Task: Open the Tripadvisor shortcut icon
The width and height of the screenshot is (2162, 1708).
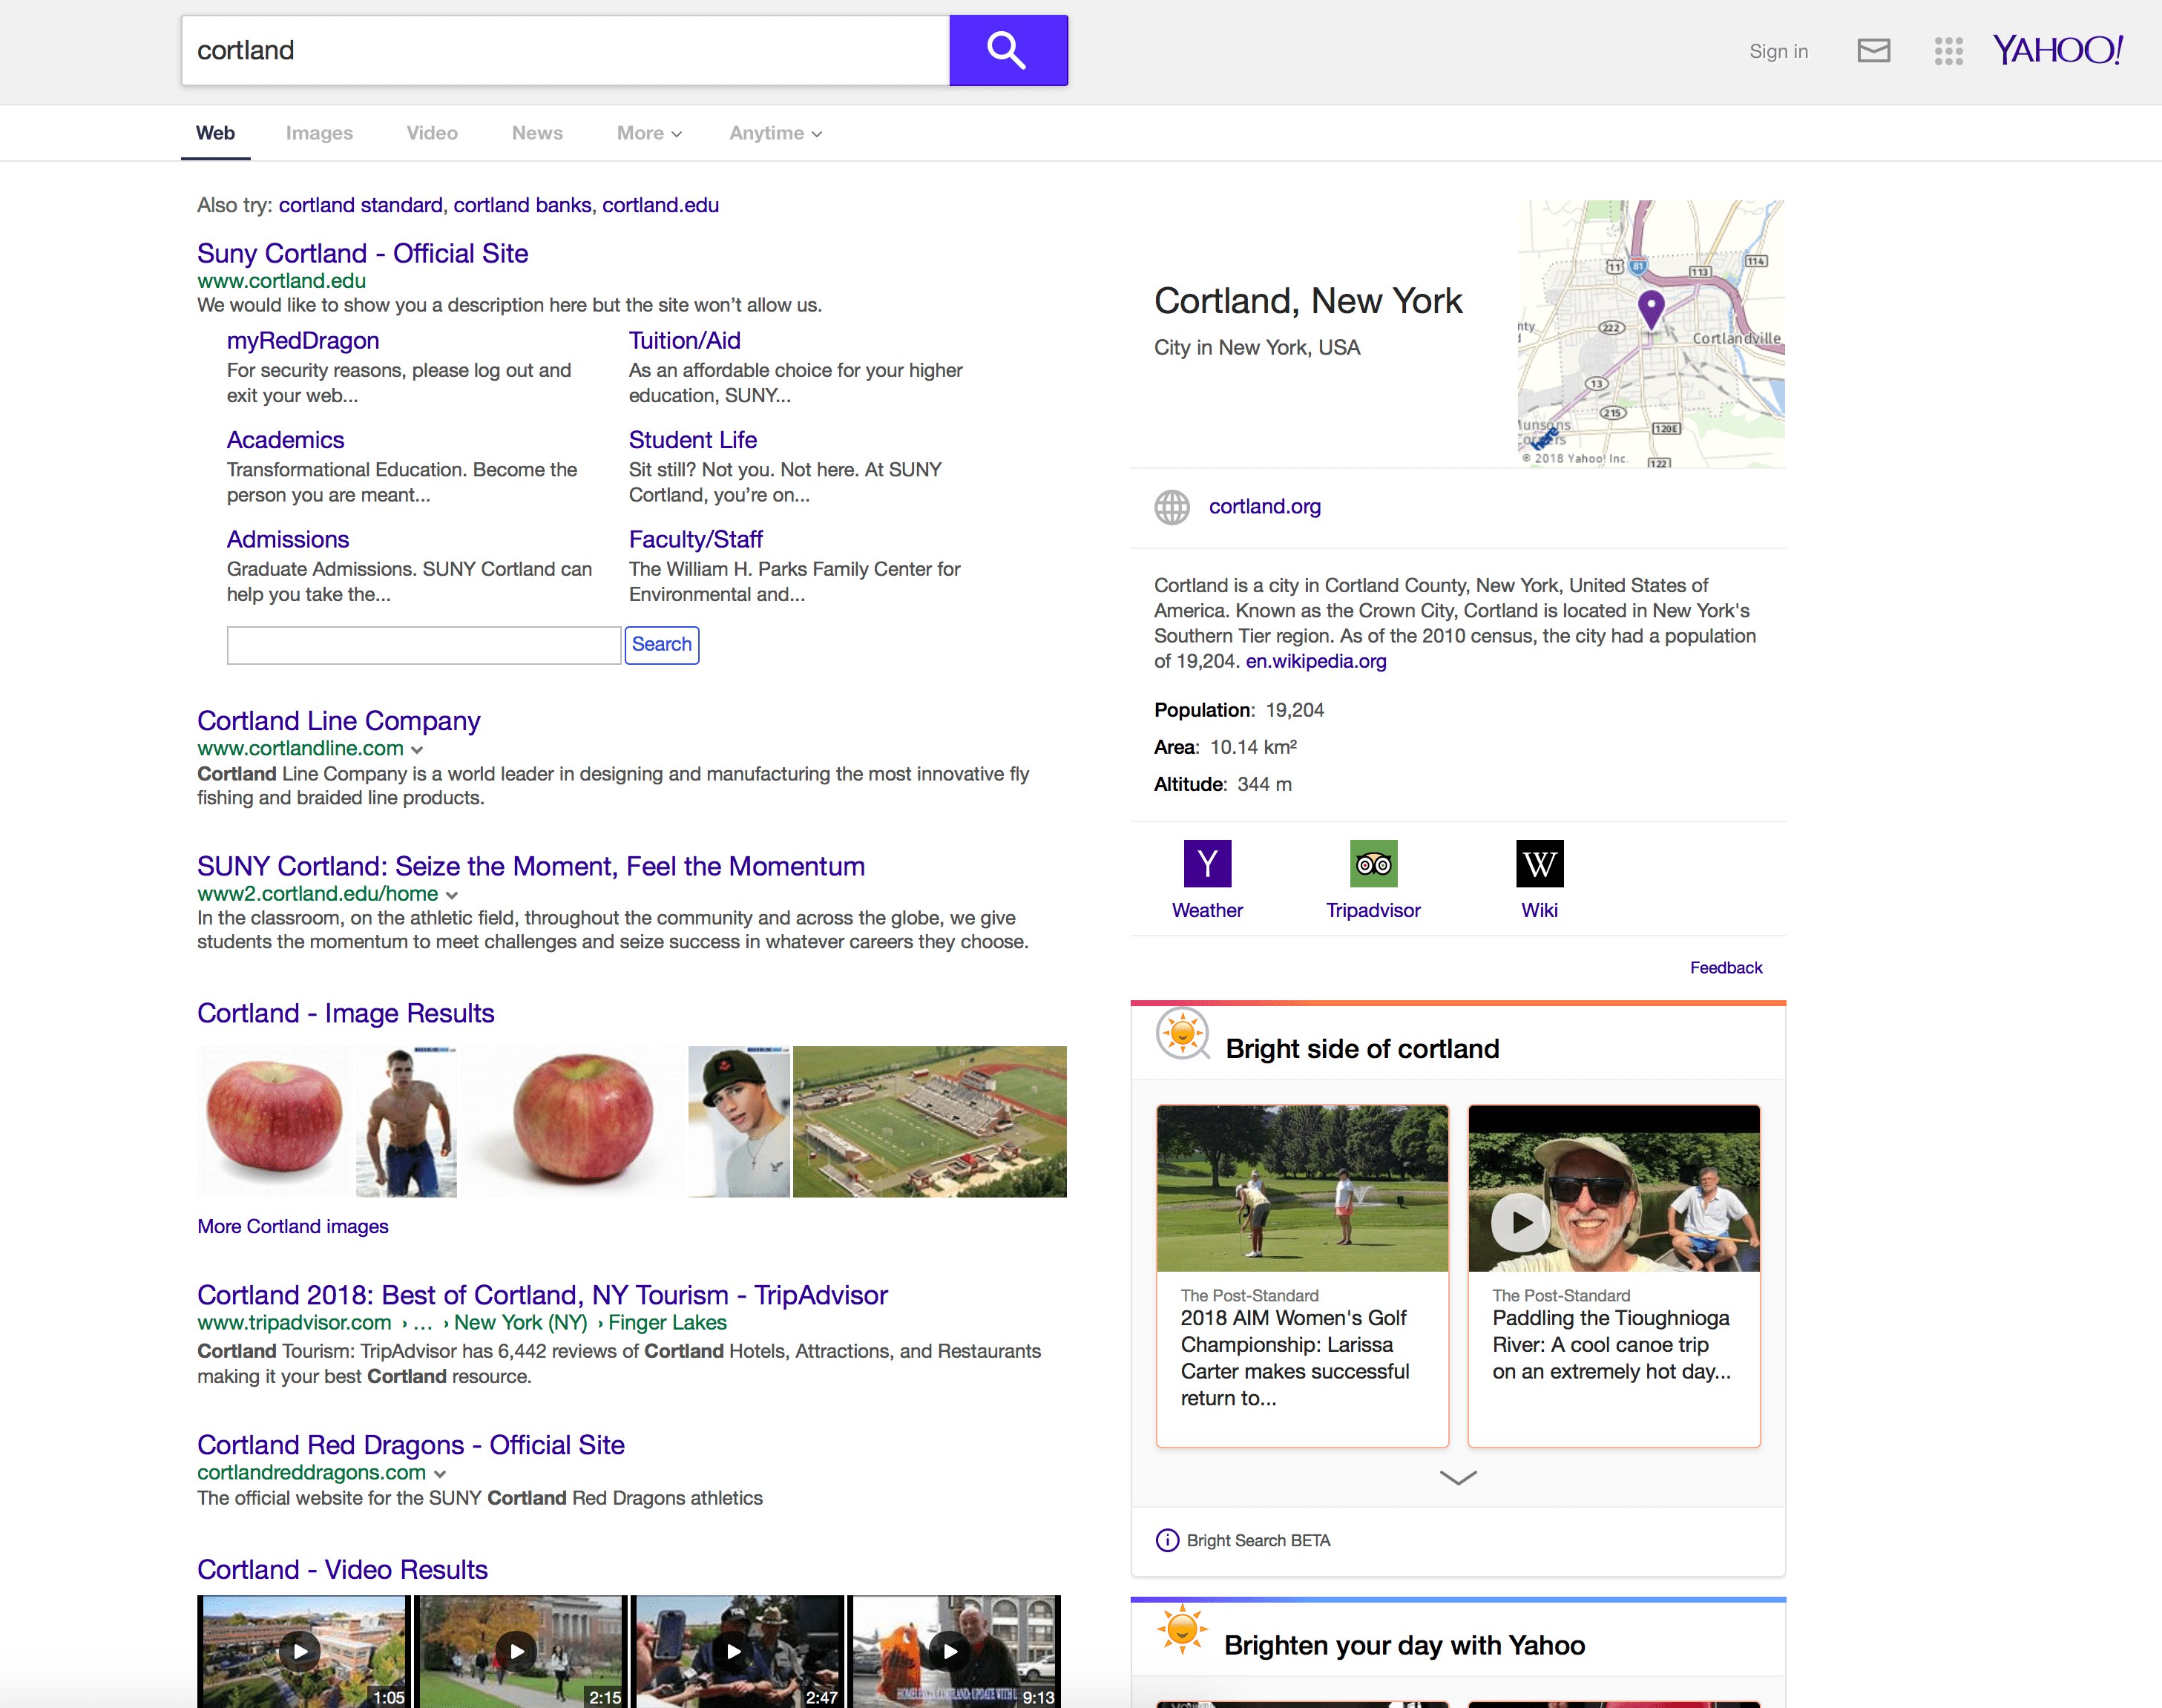Action: point(1373,864)
